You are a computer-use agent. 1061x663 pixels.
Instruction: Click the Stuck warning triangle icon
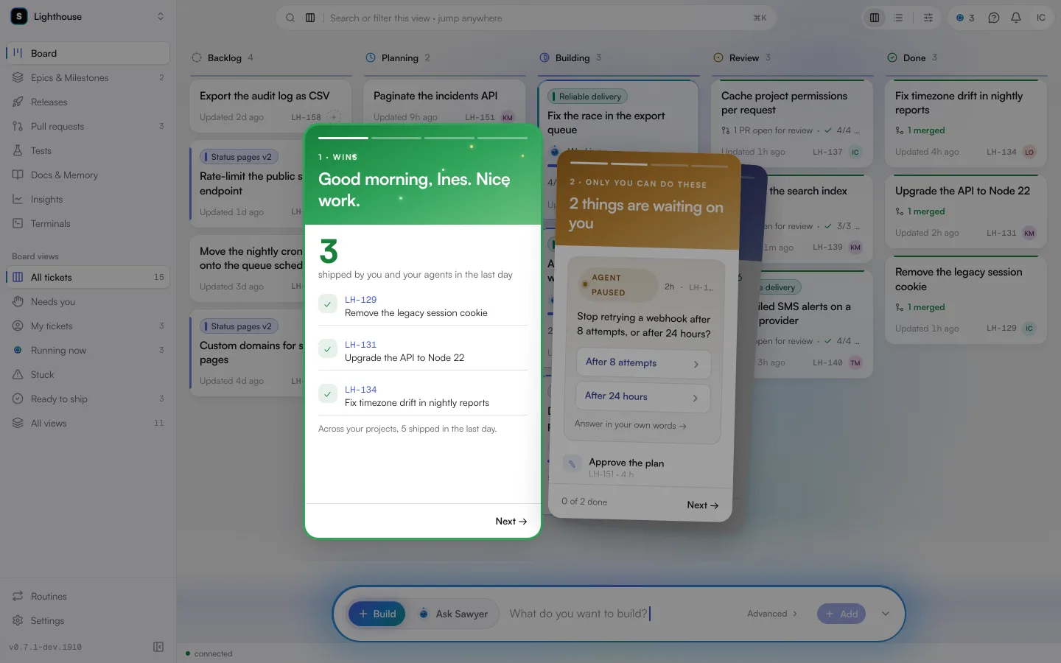[x=18, y=374]
